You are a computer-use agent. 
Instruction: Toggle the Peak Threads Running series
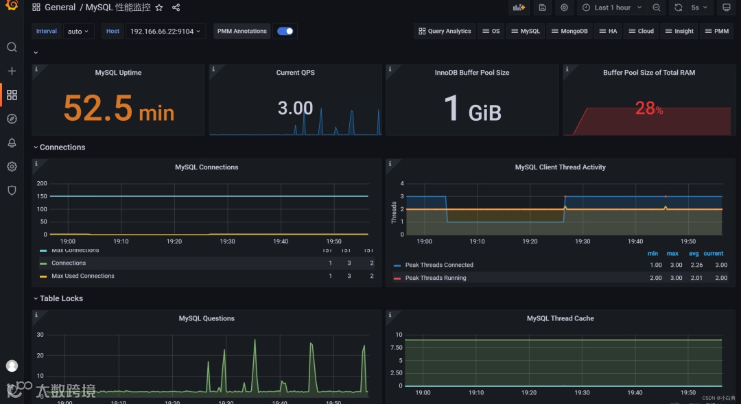pos(435,278)
